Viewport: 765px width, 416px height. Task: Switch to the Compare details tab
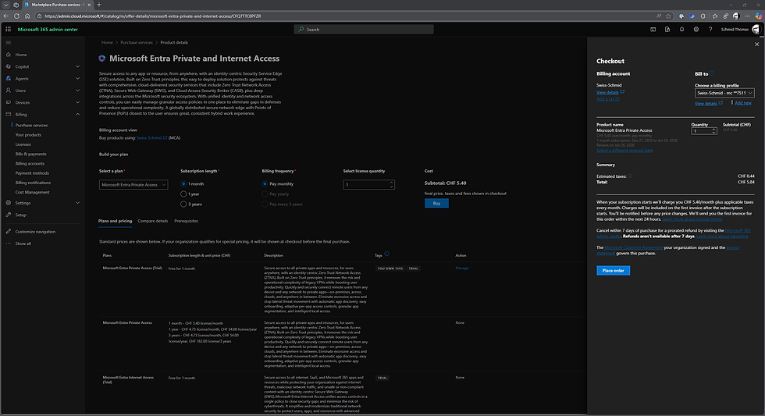tap(153, 221)
